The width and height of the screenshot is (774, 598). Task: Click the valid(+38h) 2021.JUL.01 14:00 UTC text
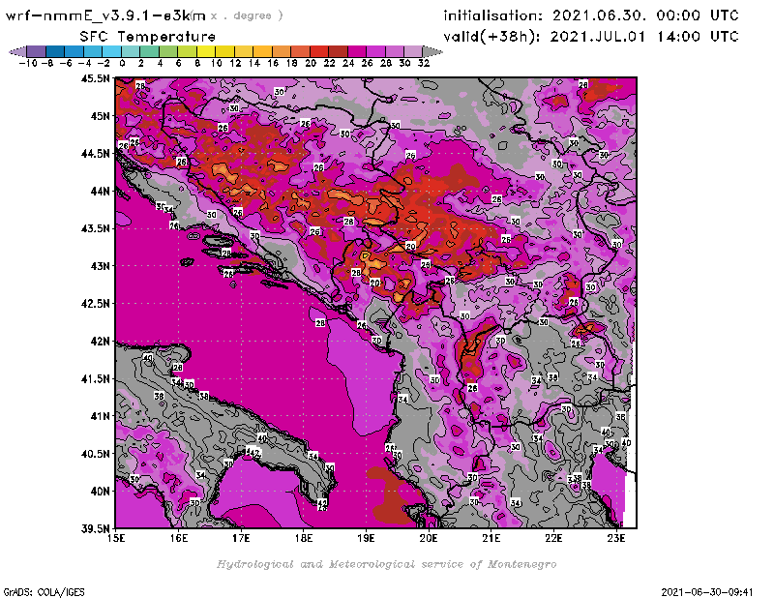coord(591,36)
